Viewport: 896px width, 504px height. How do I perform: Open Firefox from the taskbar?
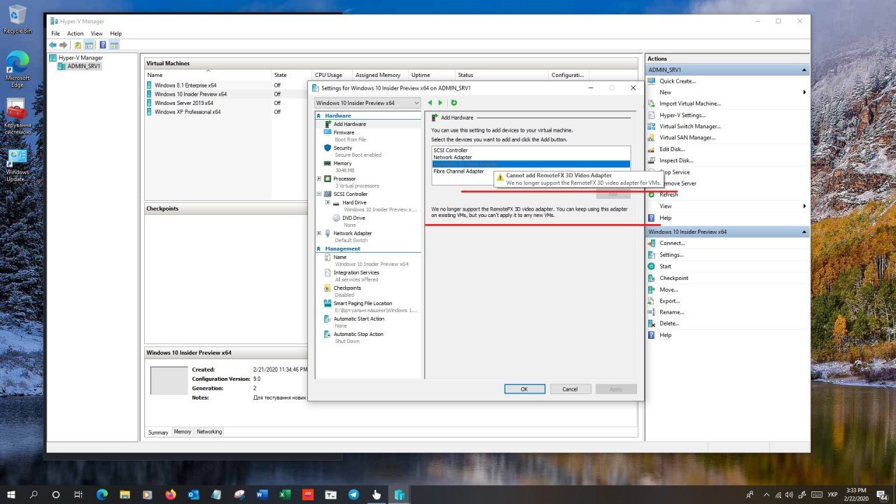(171, 494)
